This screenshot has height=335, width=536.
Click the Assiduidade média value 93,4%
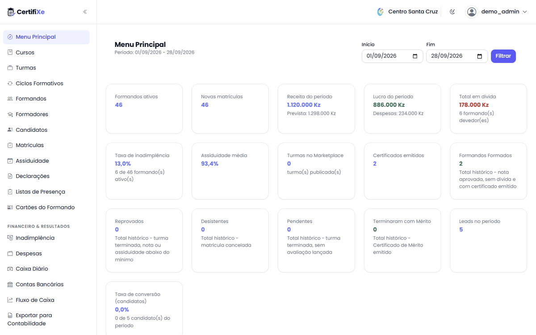(209, 164)
